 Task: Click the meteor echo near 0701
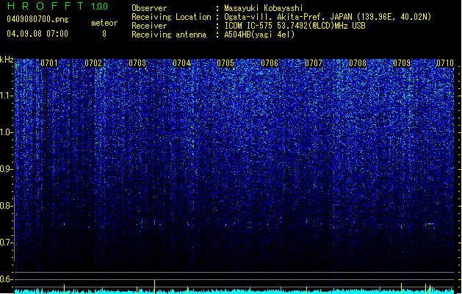click(x=64, y=224)
